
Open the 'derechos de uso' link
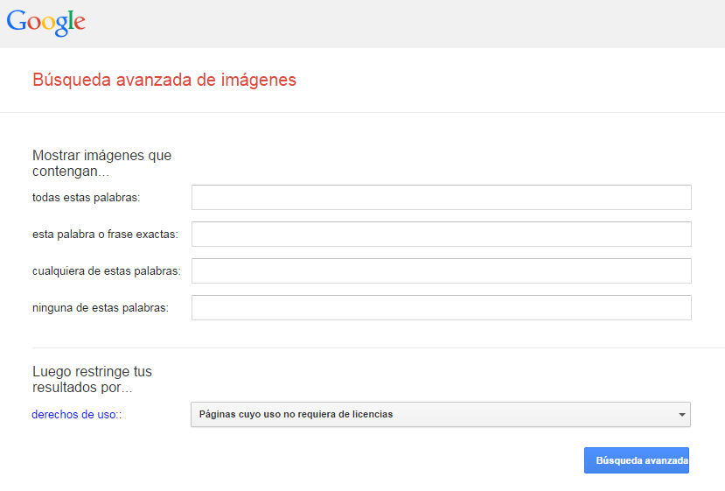coord(73,415)
